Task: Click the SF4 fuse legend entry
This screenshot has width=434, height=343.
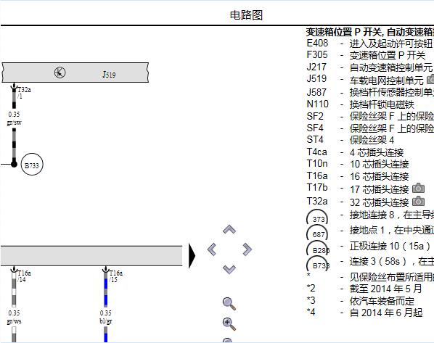Action: coord(370,128)
